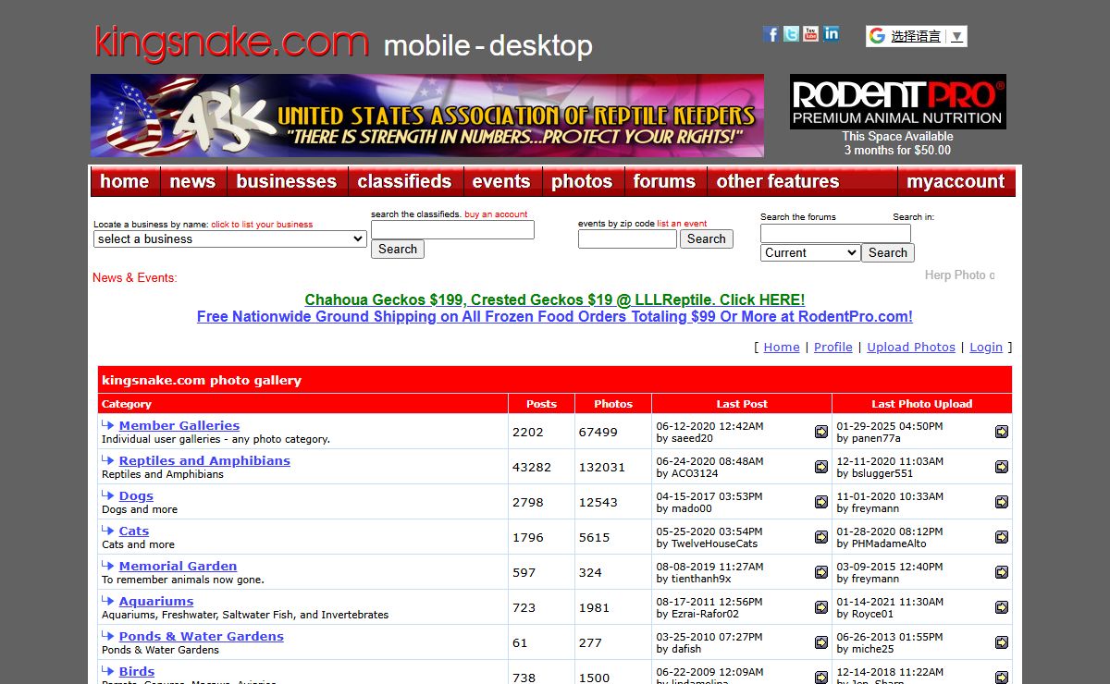Image resolution: width=1110 pixels, height=684 pixels.
Task: Open the Facebook social icon
Action: coord(771,34)
